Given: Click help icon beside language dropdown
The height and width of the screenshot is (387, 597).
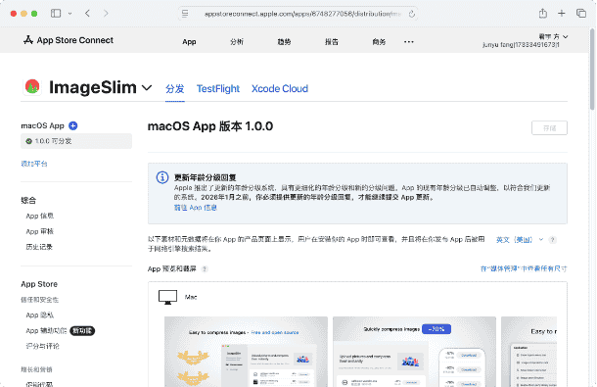Looking at the screenshot, I should click(x=552, y=240).
